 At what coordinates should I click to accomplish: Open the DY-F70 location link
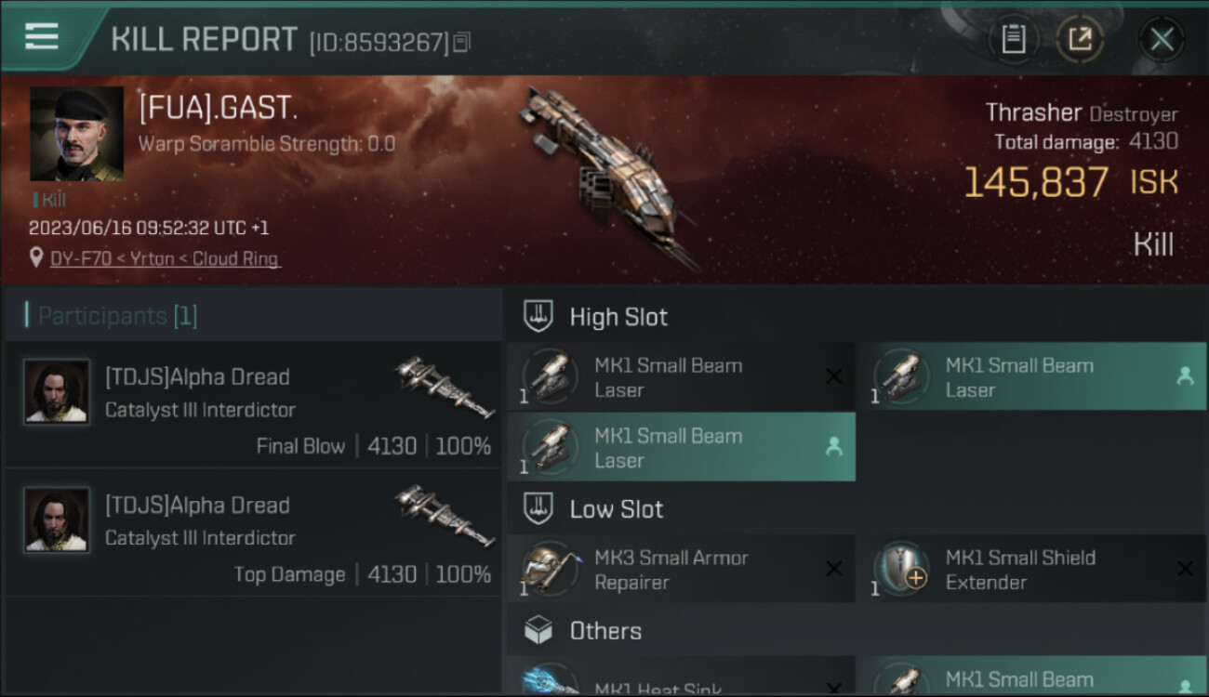pyautogui.click(x=165, y=259)
